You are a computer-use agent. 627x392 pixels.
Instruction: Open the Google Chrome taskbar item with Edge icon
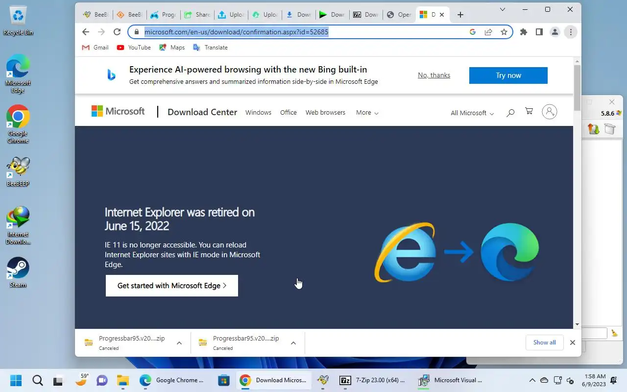(x=172, y=380)
